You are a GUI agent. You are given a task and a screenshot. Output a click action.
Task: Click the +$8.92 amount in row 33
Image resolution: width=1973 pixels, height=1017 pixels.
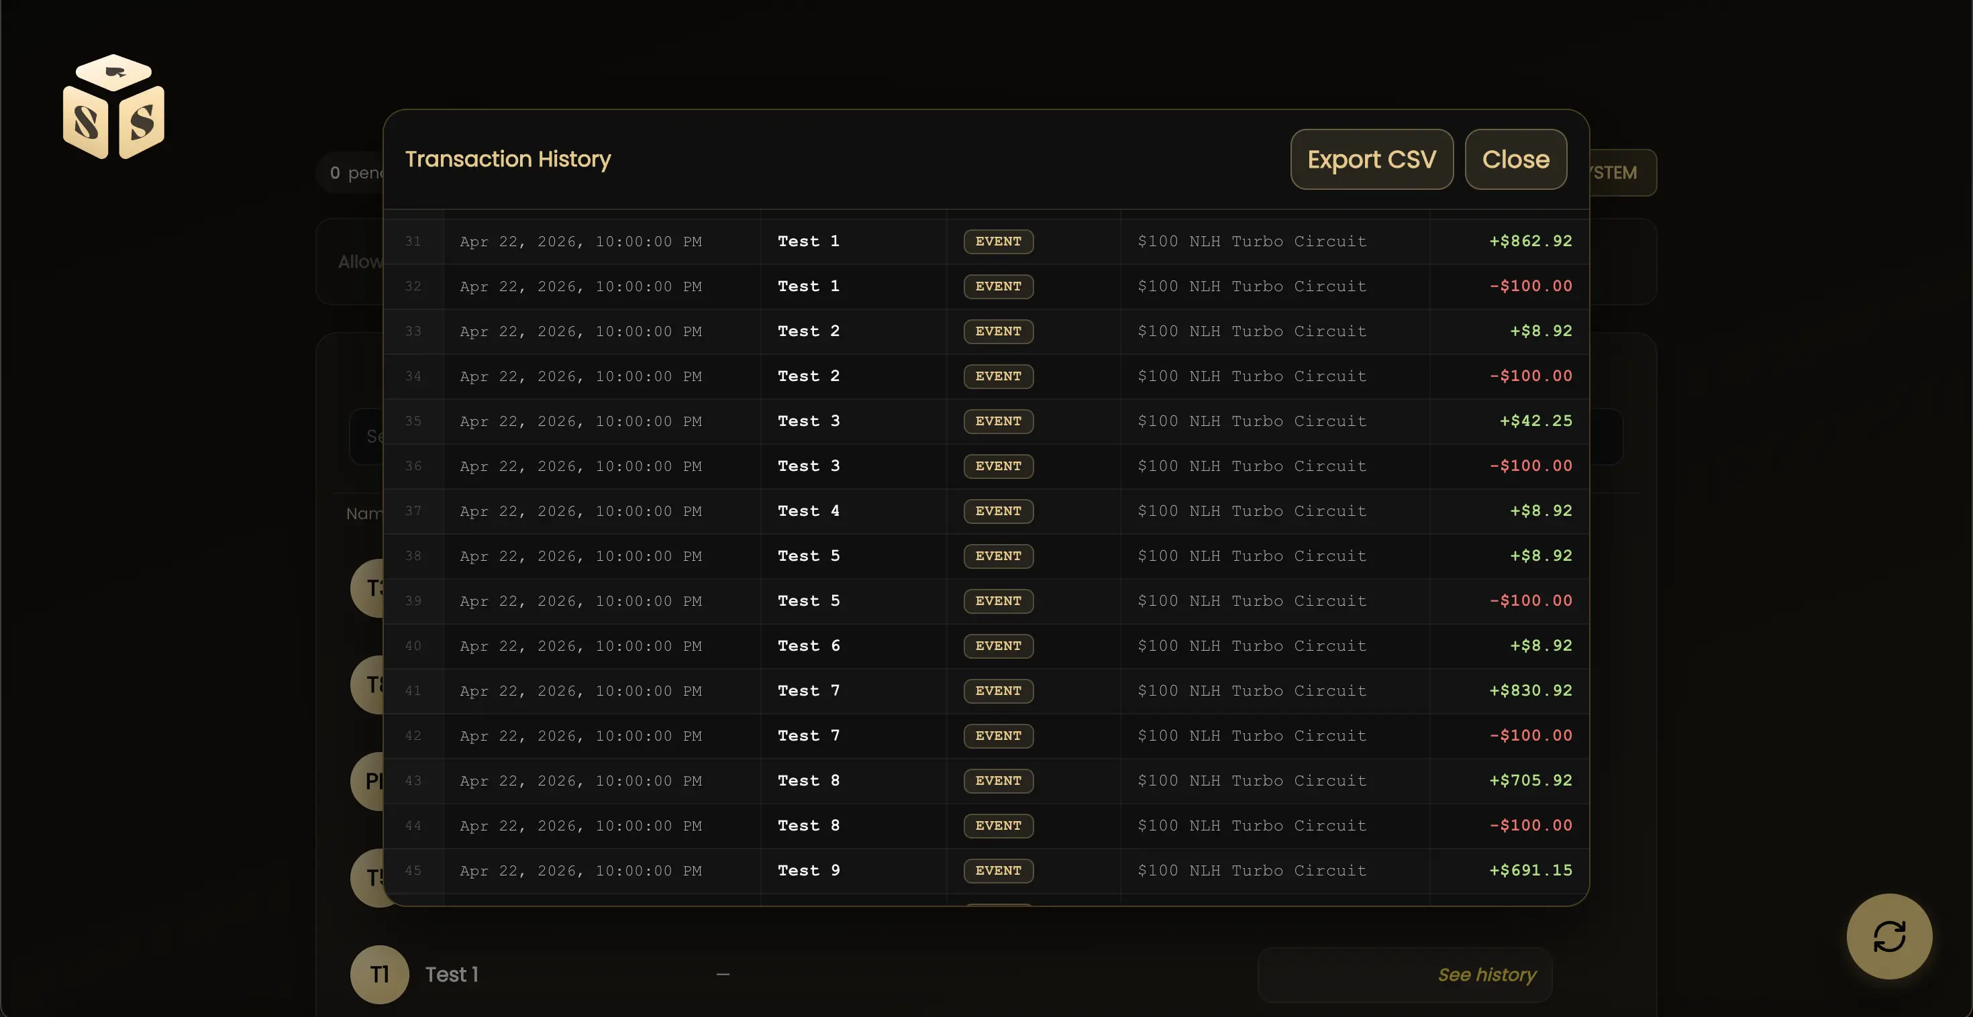[x=1541, y=331]
